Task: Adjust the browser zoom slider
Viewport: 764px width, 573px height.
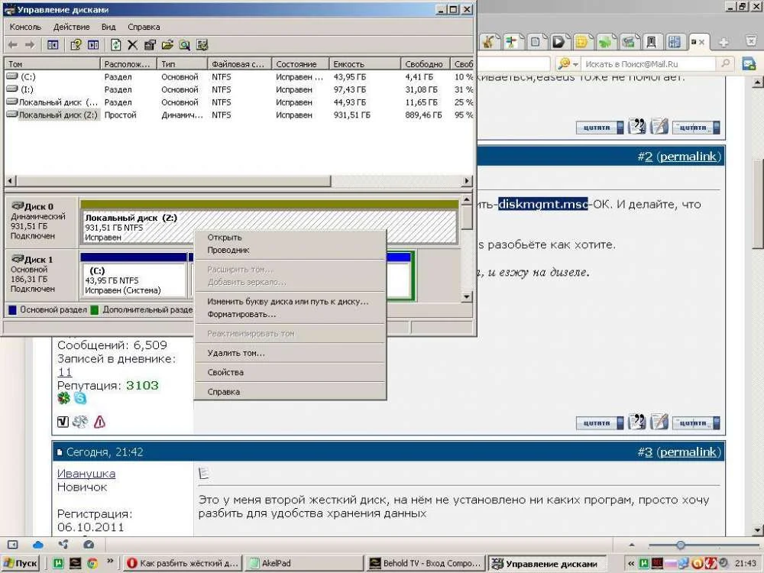Action: pyautogui.click(x=681, y=545)
